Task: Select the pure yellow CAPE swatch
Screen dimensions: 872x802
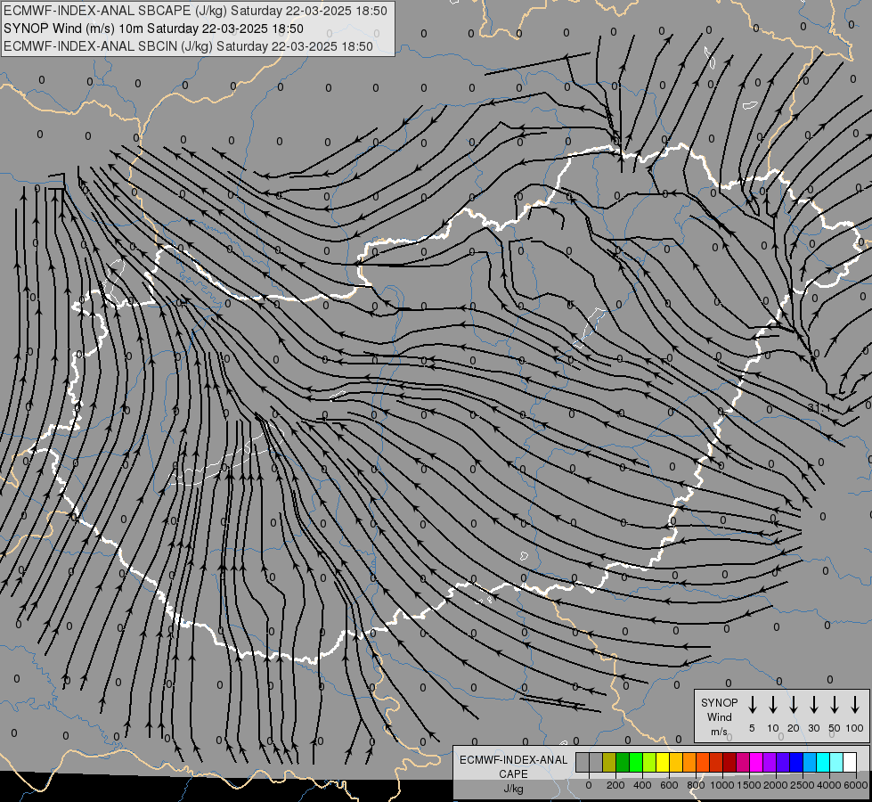Action: 663,762
